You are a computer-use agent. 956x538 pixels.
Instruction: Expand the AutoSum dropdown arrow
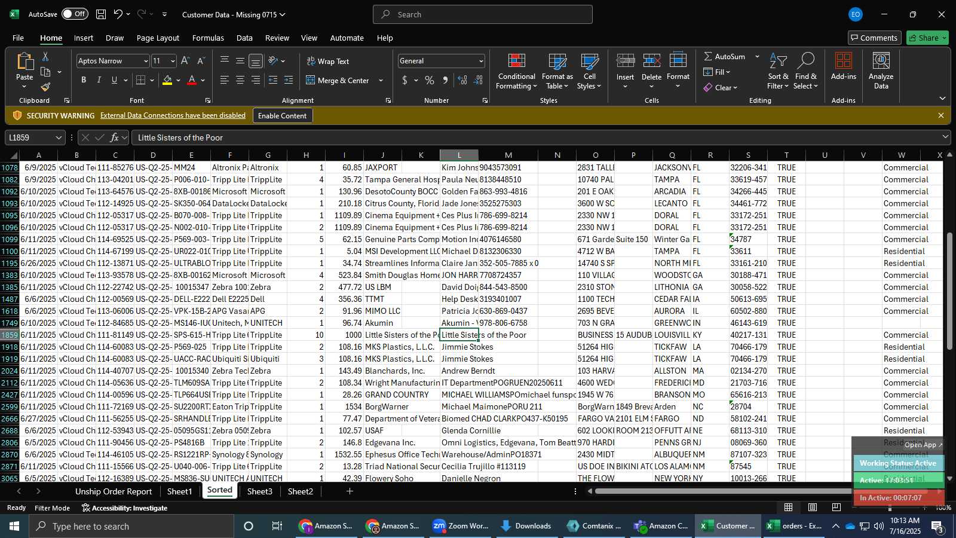pyautogui.click(x=757, y=56)
